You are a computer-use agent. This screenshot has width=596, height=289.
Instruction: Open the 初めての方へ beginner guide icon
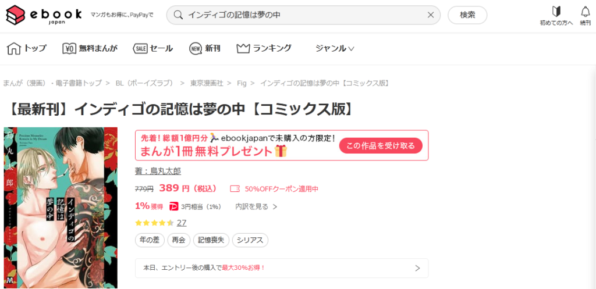coord(556,16)
